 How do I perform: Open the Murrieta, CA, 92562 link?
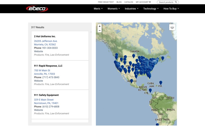pyautogui.click(x=45, y=44)
